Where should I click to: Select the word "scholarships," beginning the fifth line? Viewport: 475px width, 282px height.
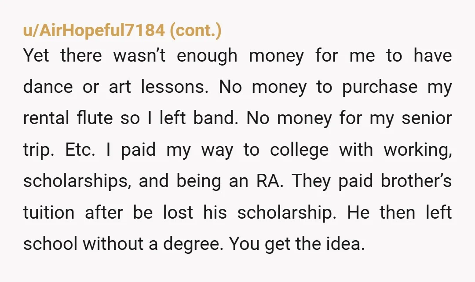[x=77, y=181]
